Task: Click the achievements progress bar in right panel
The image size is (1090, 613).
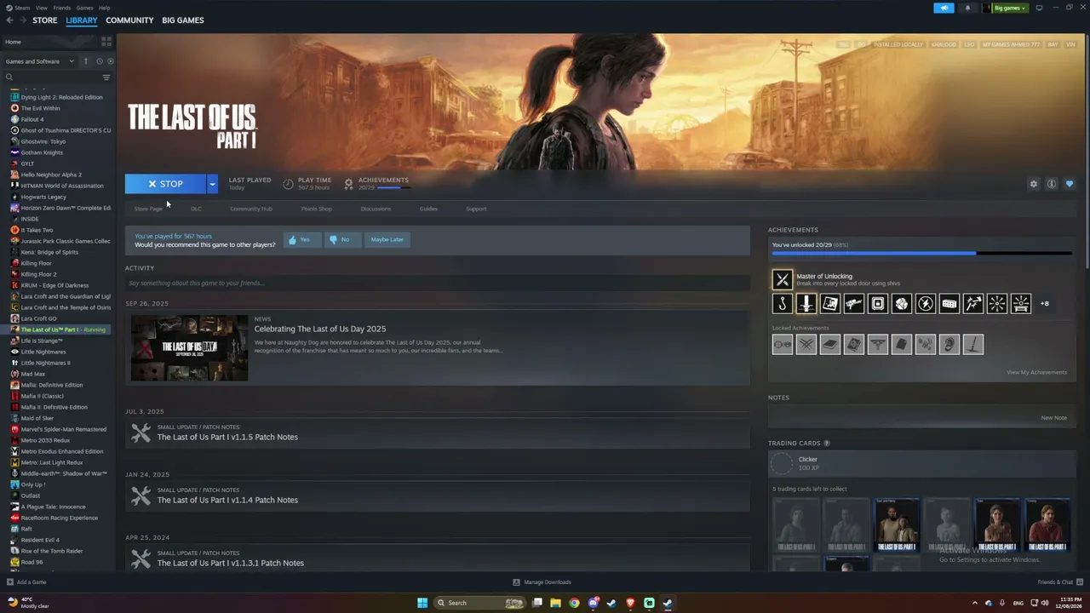Action: point(921,253)
